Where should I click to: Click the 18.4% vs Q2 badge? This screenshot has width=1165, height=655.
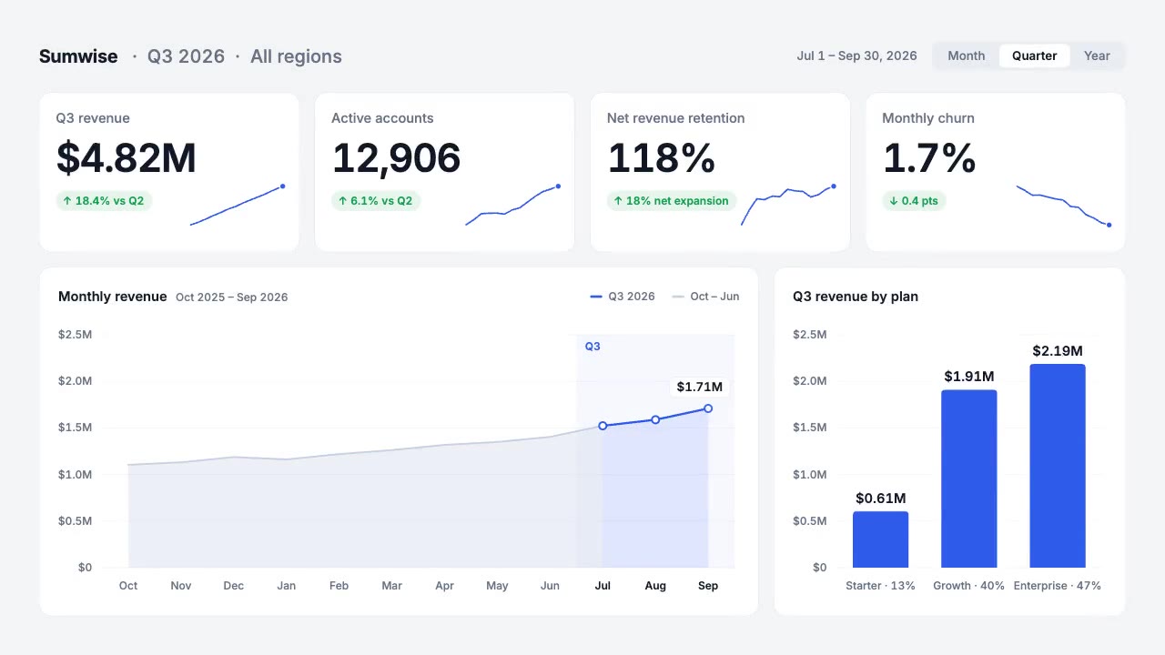tap(104, 201)
